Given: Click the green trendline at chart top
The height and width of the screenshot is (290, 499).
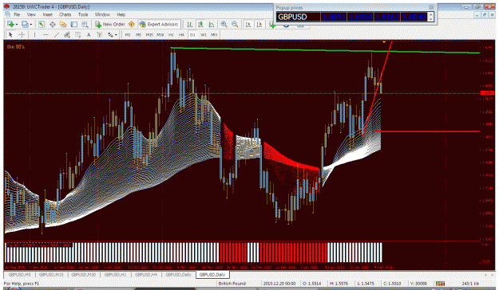Looking at the screenshot, I should [325, 50].
